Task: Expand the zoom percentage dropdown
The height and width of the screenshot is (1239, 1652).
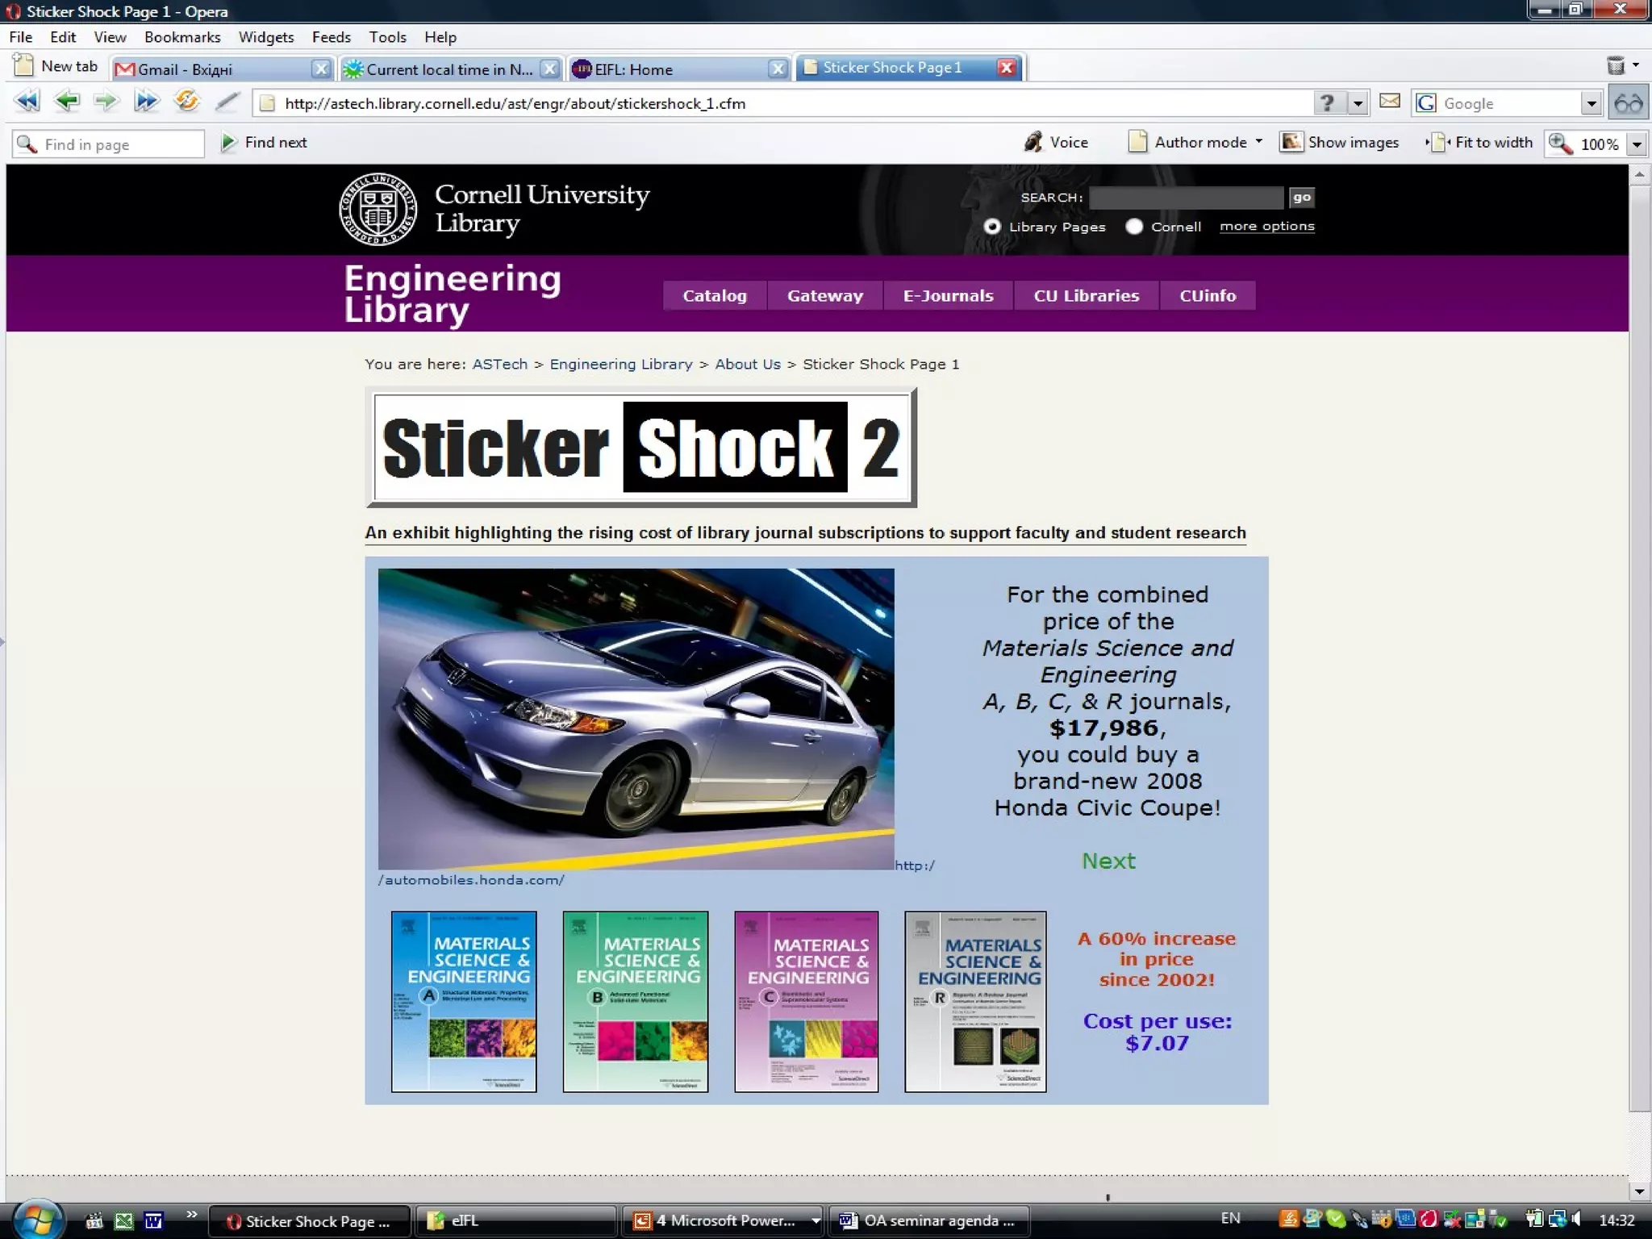Action: pos(1637,144)
